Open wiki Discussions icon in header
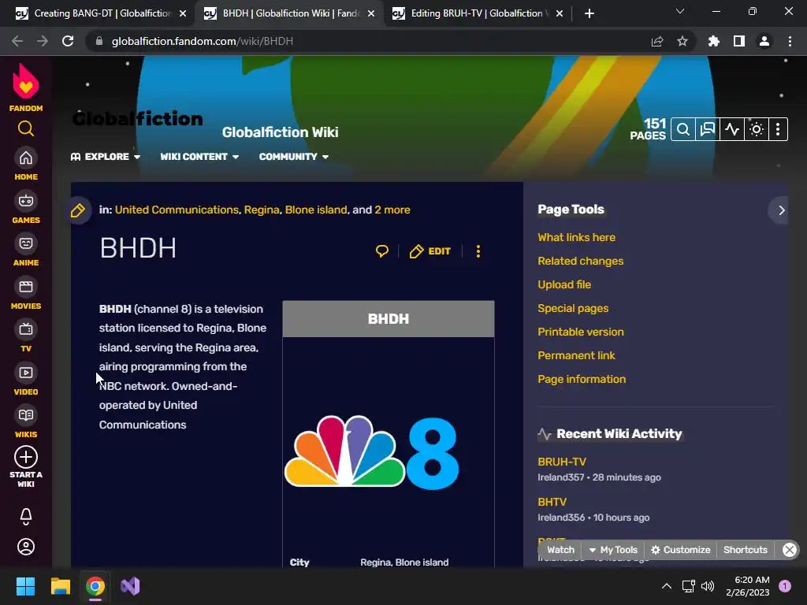 (708, 129)
